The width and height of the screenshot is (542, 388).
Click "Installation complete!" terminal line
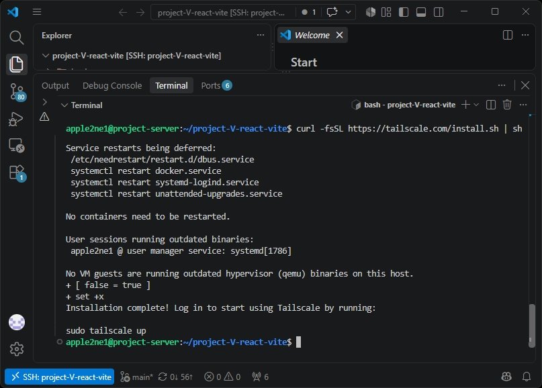click(220, 308)
